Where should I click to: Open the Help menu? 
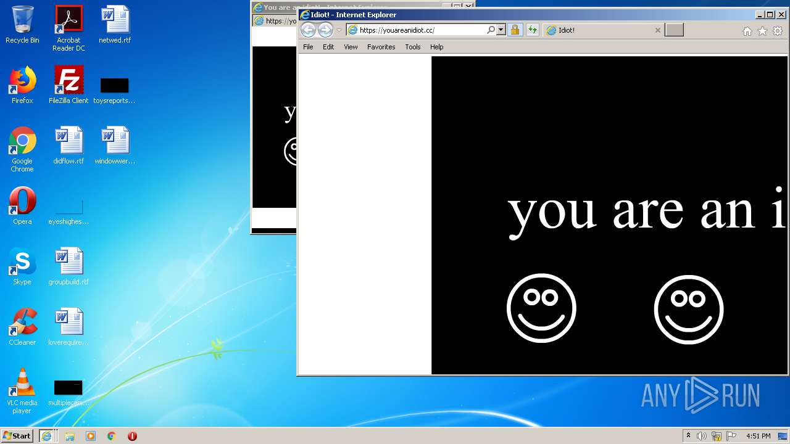coord(437,47)
